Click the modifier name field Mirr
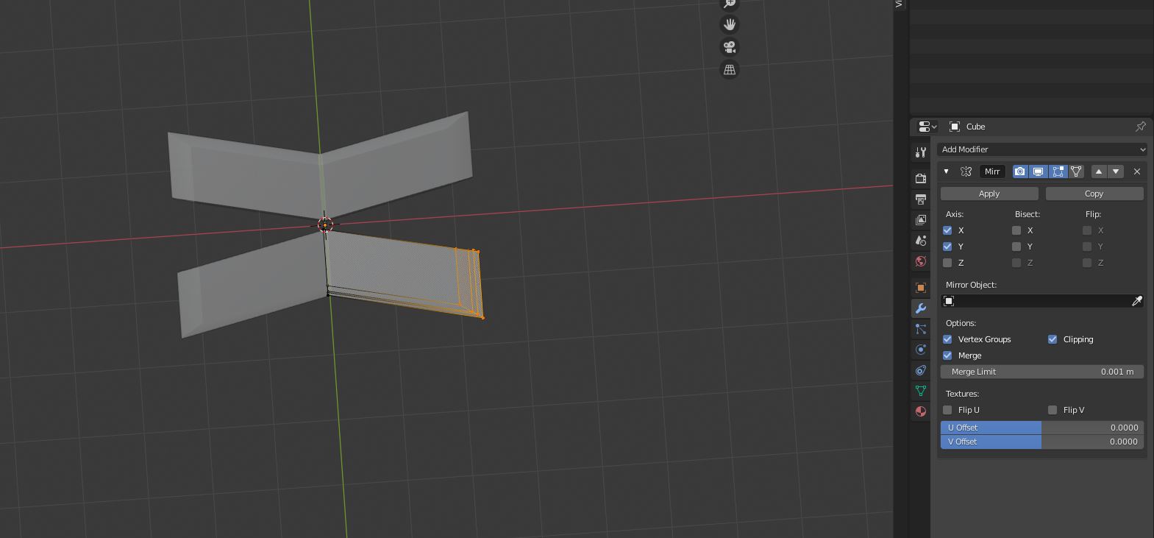Viewport: 1154px width, 538px height. 992,171
